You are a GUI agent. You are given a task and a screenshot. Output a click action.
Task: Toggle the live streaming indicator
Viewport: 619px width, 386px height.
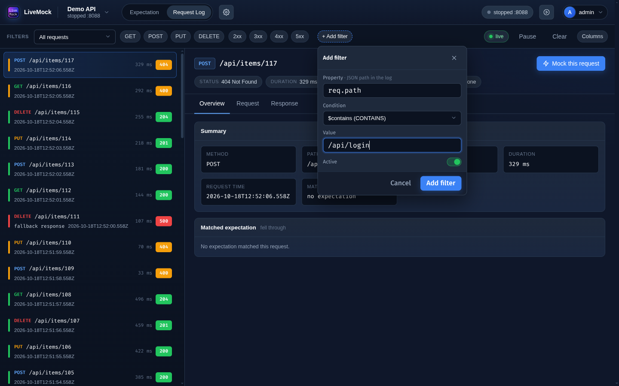pyautogui.click(x=496, y=36)
